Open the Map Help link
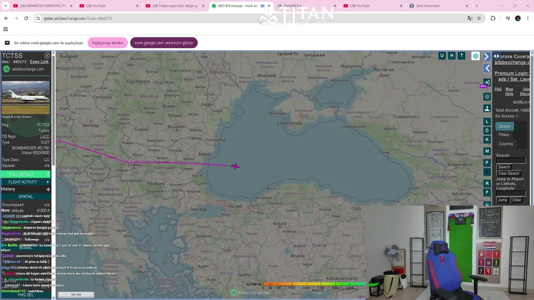Image resolution: width=534 pixels, height=300 pixels. 509,91
